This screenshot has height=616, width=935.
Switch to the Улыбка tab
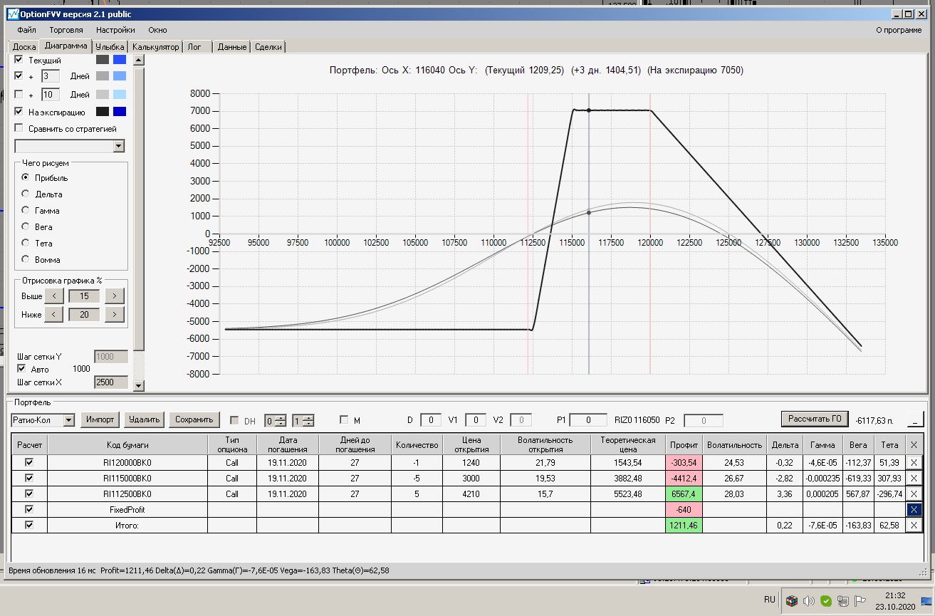point(110,47)
